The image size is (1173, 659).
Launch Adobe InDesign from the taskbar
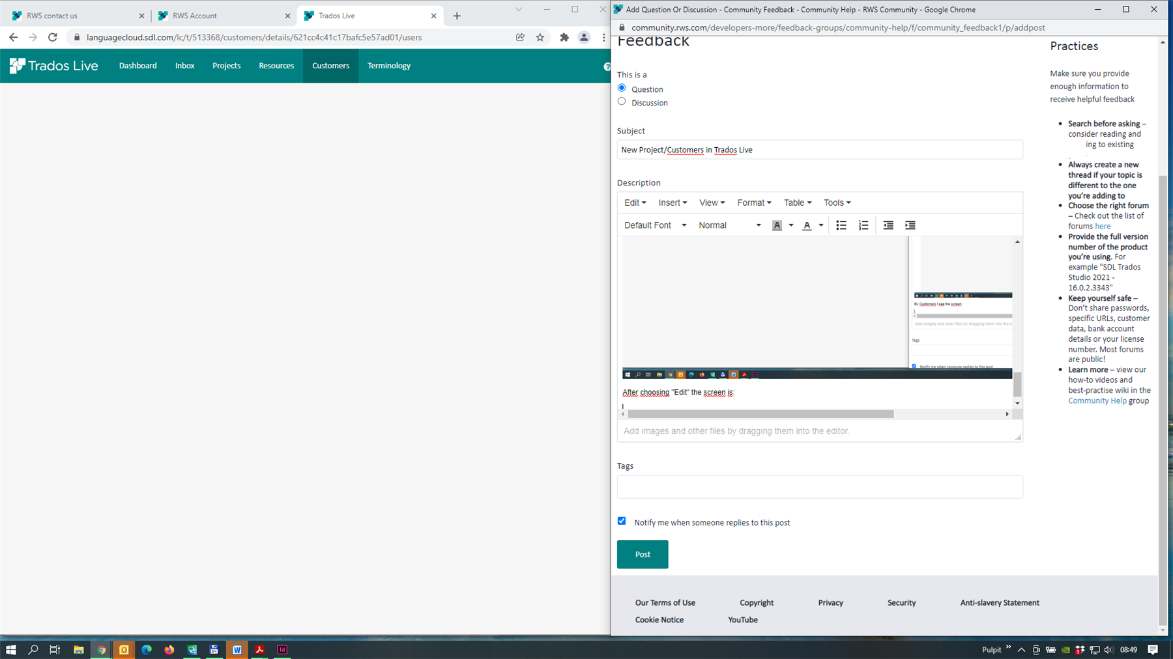pos(282,649)
